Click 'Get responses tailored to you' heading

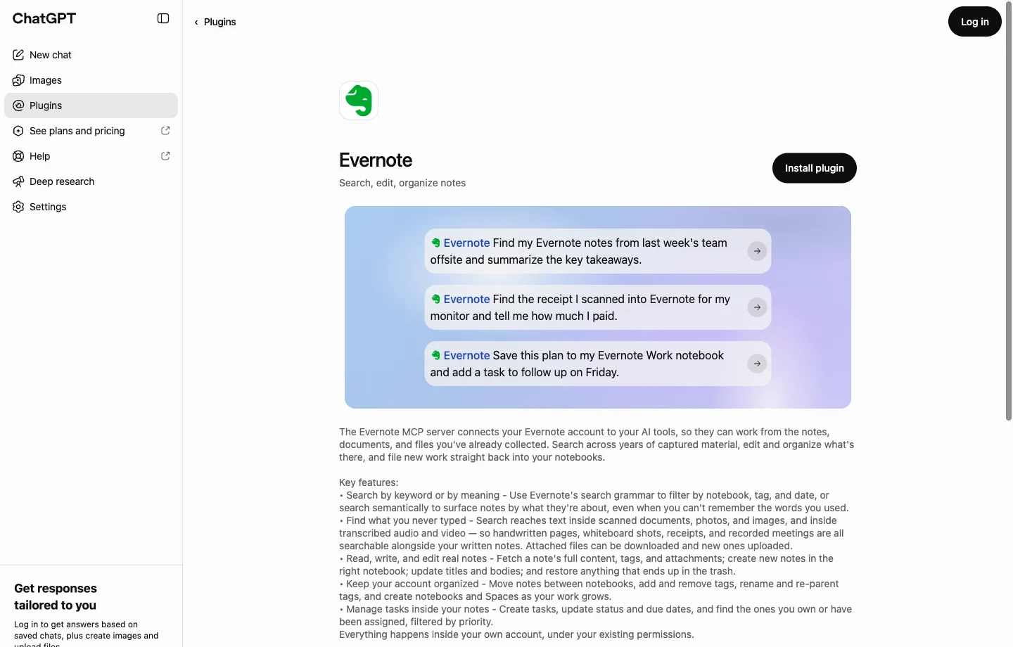coord(56,596)
